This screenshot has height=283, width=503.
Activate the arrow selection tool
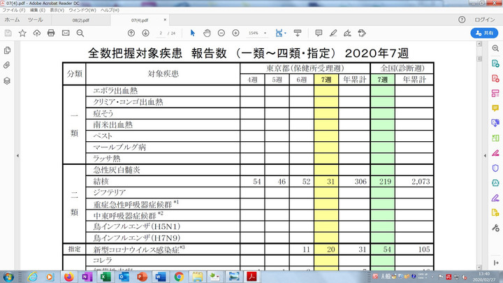pyautogui.click(x=193, y=33)
